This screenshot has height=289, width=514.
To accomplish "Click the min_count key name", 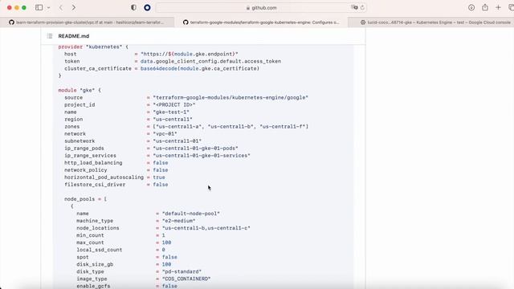I will pyautogui.click(x=90, y=235).
